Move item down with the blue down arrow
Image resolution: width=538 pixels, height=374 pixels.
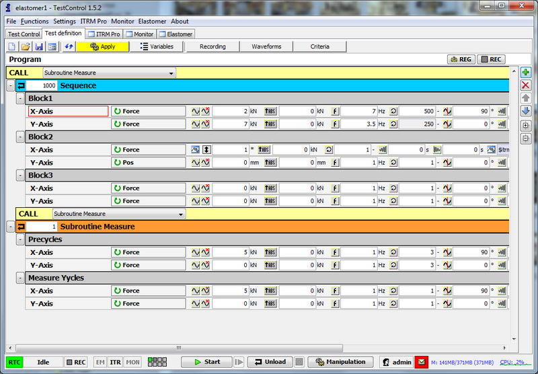[525, 111]
